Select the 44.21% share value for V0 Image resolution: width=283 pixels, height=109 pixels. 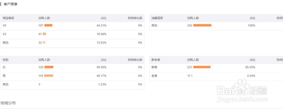coord(101,26)
